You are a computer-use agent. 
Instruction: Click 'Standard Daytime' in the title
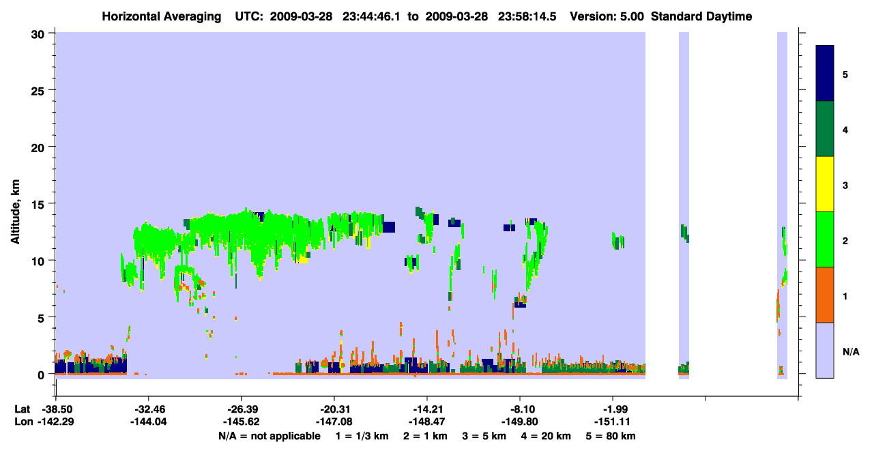701,16
